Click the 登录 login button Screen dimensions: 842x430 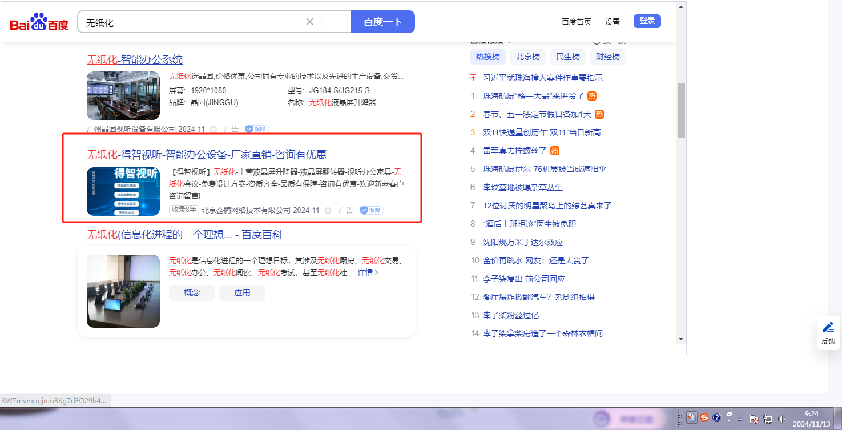click(647, 21)
